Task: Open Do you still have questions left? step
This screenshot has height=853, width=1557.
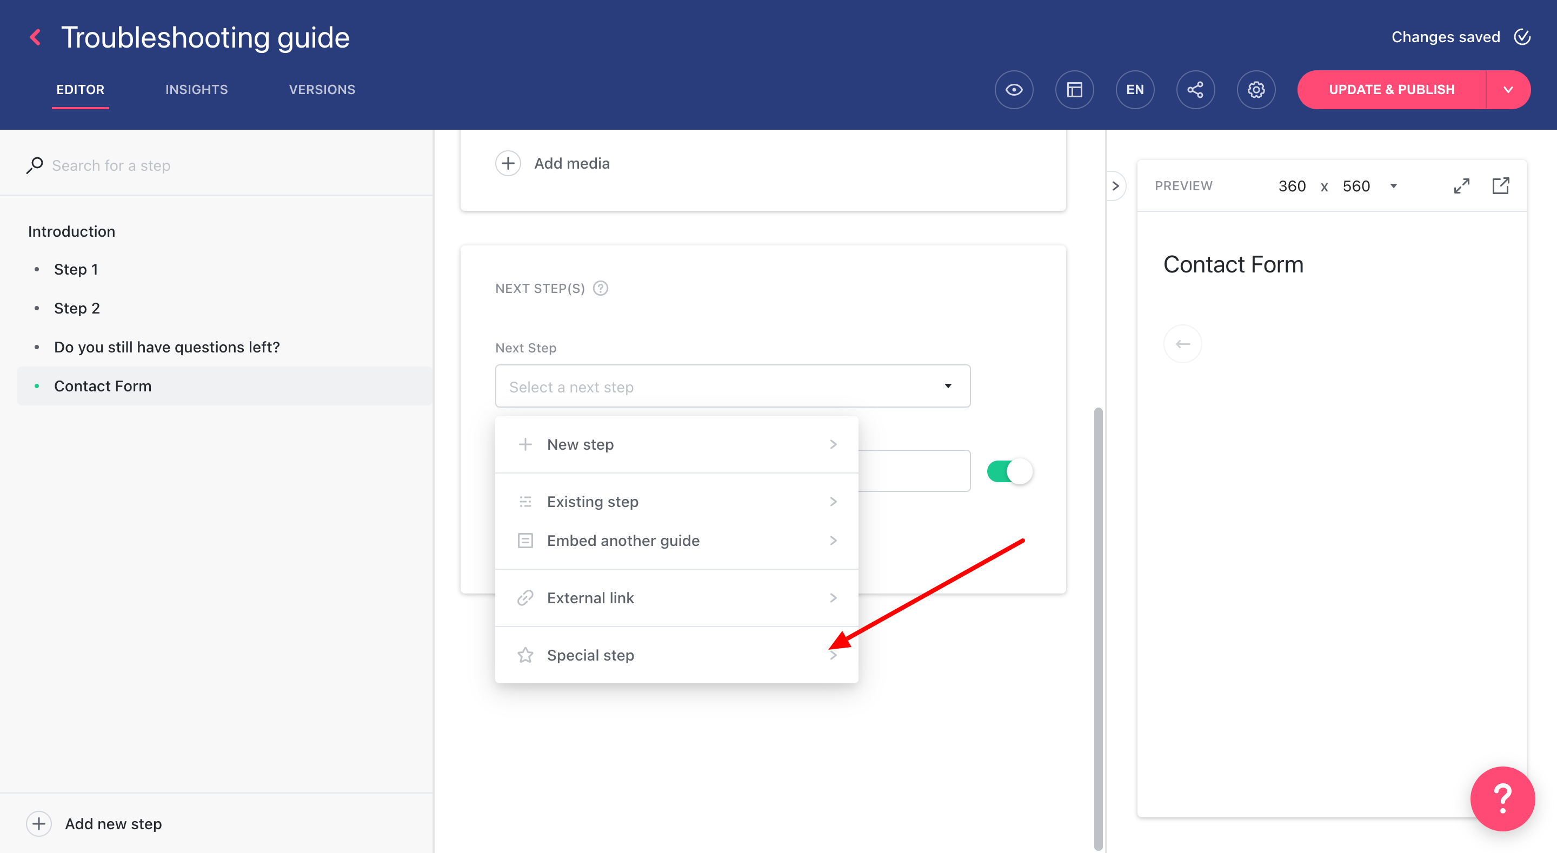Action: click(167, 347)
